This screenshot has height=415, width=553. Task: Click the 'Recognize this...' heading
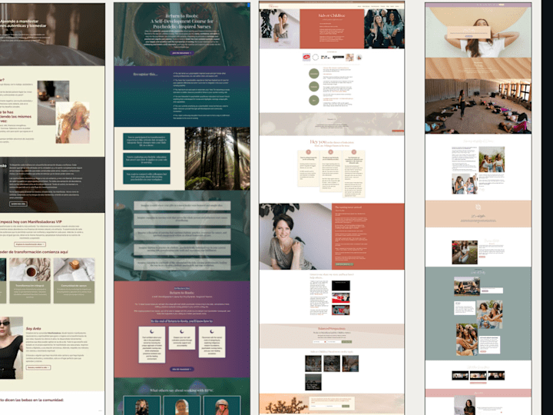pos(145,74)
